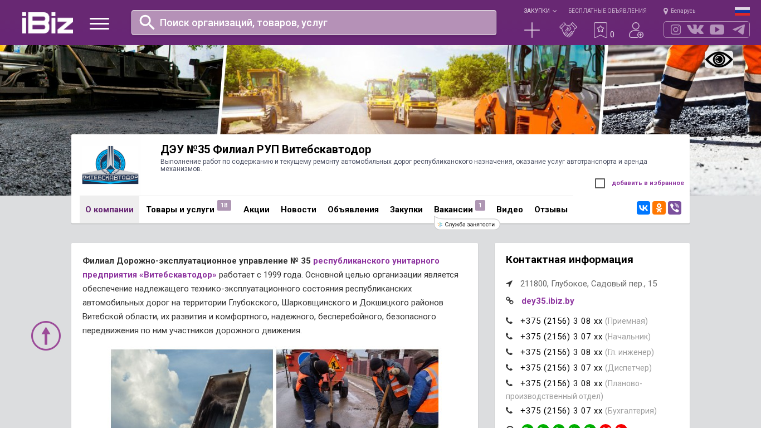Click the Планово-производственный отдел phone number

[x=561, y=383]
